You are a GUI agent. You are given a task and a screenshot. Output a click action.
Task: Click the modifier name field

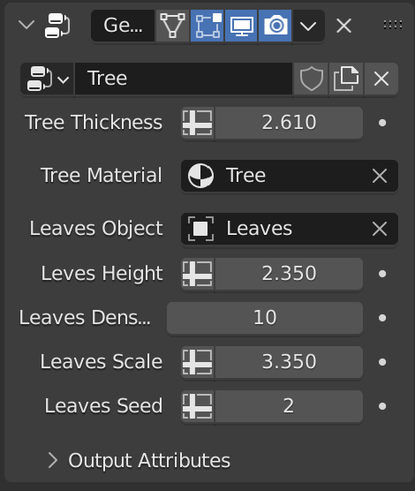123,26
